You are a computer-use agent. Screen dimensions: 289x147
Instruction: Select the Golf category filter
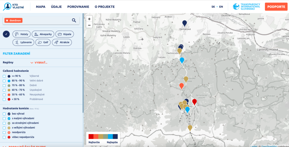tap(43, 42)
